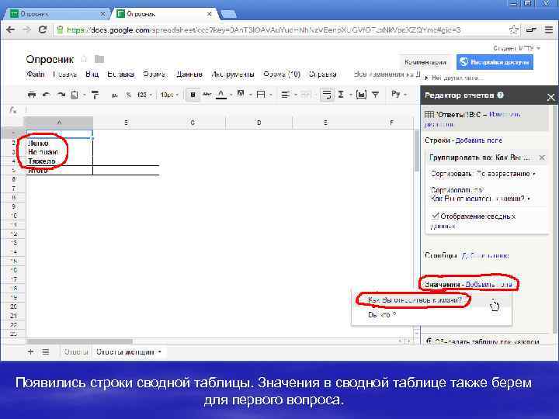Open the Данные menu
Screen dimensions: 559x419
tap(189, 74)
